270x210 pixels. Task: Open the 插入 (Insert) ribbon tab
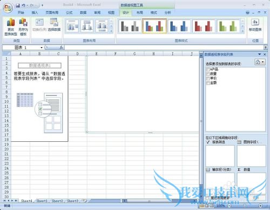(35, 12)
